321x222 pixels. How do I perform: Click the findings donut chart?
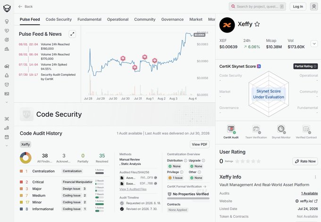pyautogui.click(x=25, y=158)
